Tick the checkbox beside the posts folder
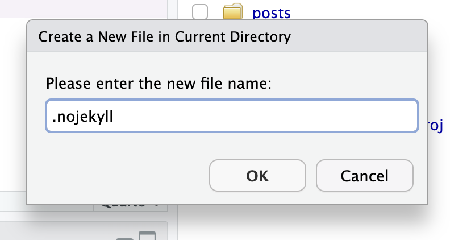 (200, 12)
